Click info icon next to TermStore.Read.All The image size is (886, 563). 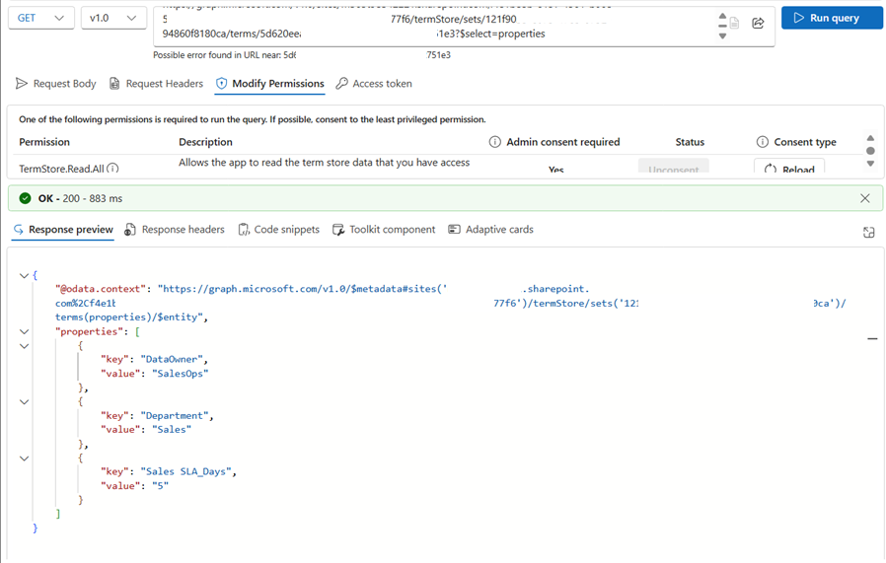pyautogui.click(x=112, y=169)
